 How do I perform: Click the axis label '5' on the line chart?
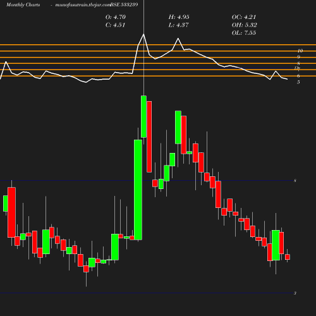(x=298, y=82)
